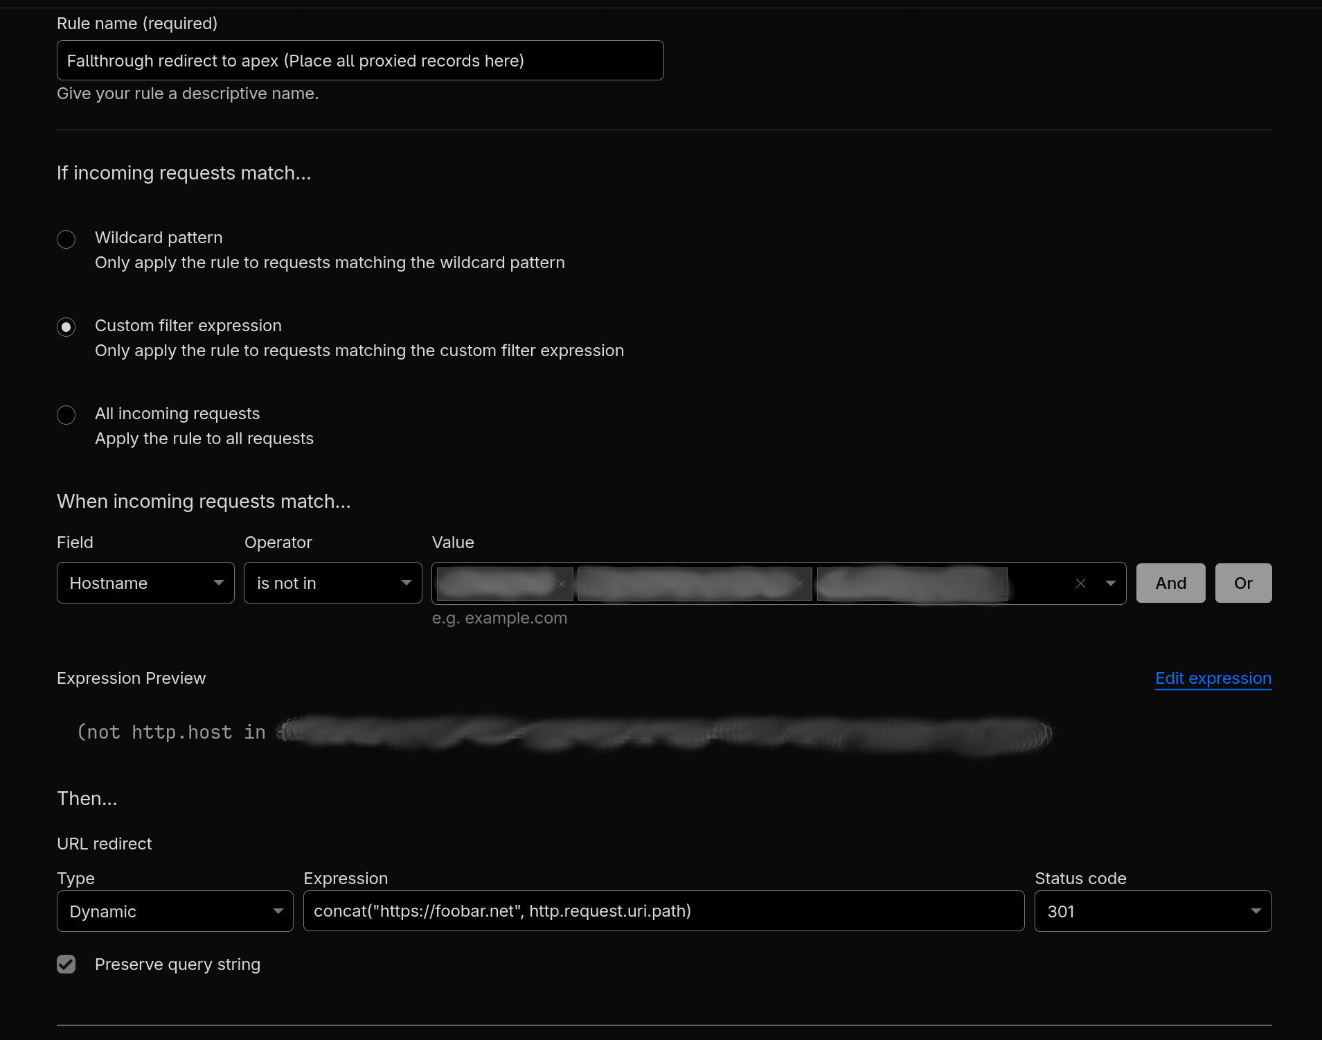Click the '(not http.host in' expression preview text
This screenshot has height=1040, width=1322.
(172, 732)
